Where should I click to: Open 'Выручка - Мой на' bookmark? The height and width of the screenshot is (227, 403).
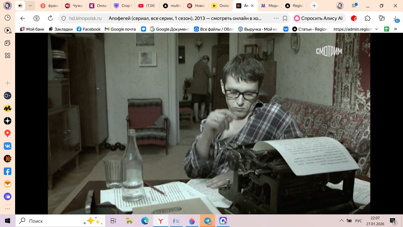pyautogui.click(x=258, y=29)
